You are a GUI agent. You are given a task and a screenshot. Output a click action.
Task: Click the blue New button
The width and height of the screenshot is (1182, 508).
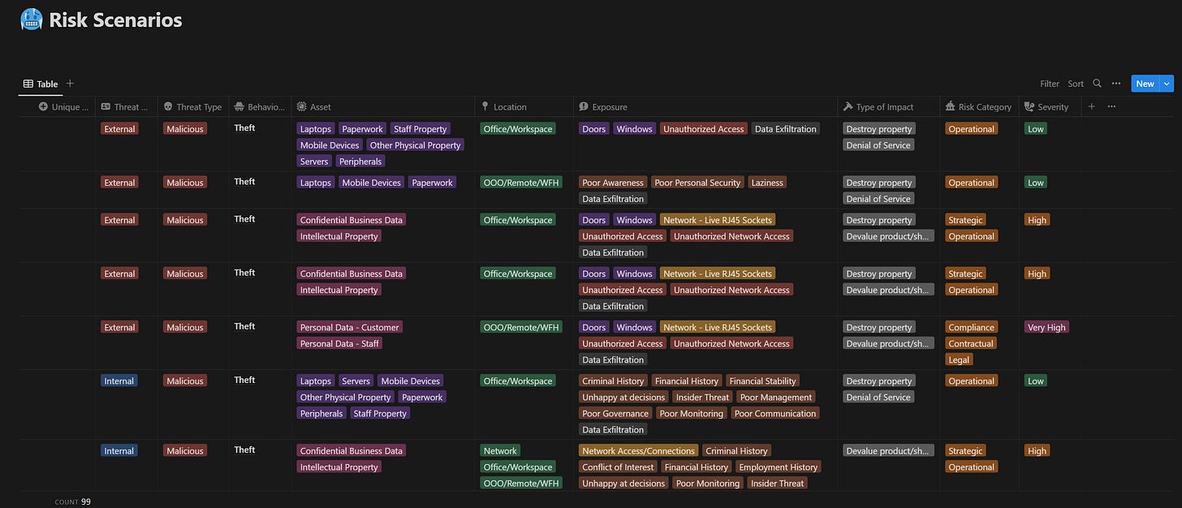[x=1145, y=84]
